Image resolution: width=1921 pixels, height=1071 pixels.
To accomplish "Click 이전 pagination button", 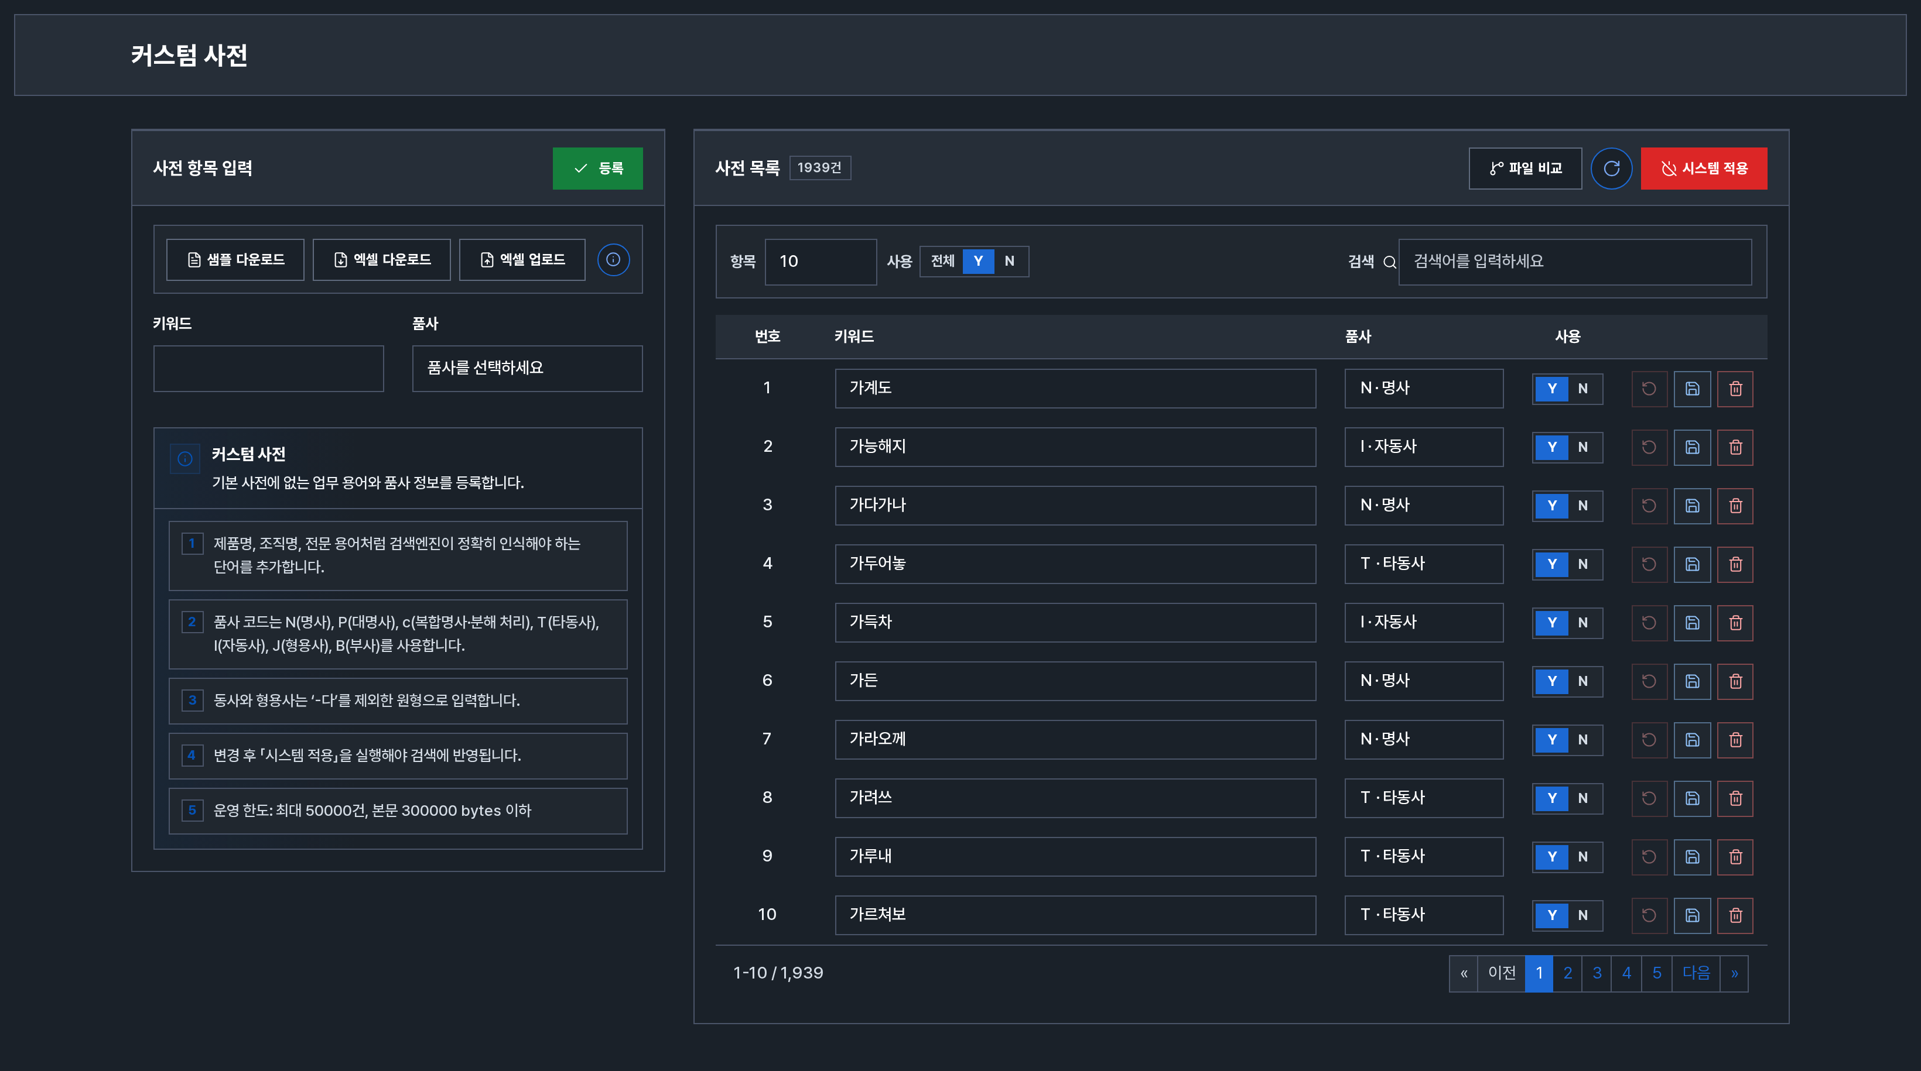I will tap(1501, 973).
